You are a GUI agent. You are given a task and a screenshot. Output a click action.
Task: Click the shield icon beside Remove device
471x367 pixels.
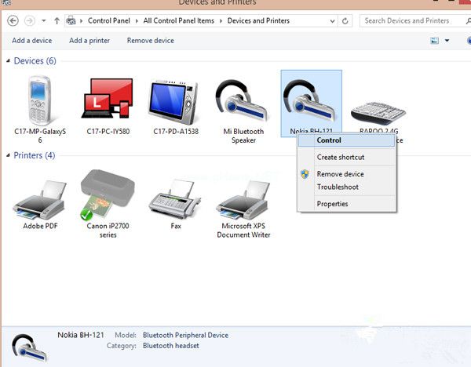point(305,174)
